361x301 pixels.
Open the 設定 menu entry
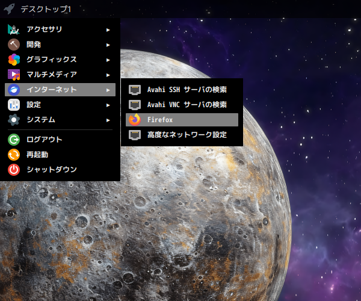(x=60, y=105)
